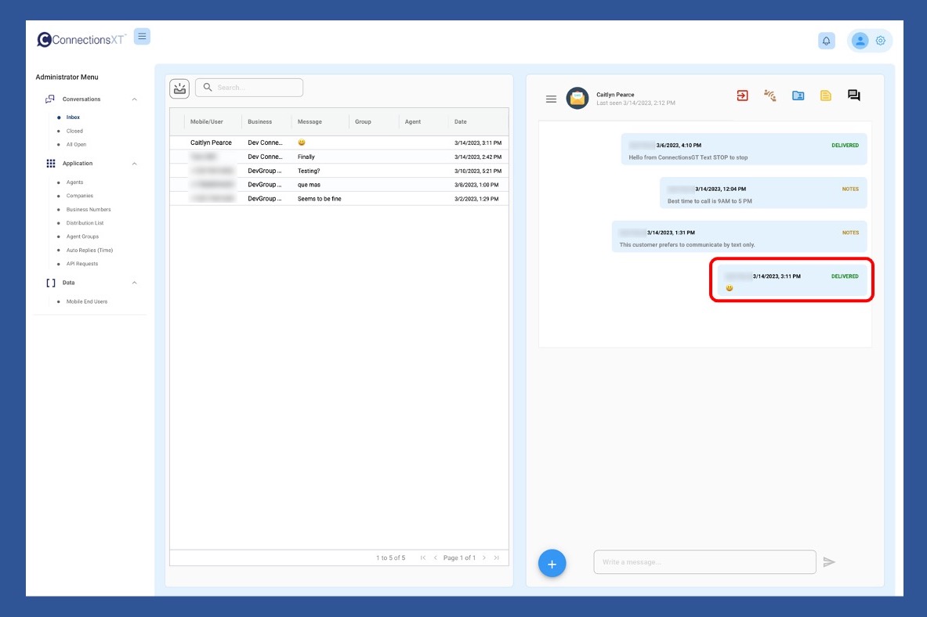Image resolution: width=927 pixels, height=617 pixels.
Task: Click the send message arrow icon
Action: click(829, 562)
